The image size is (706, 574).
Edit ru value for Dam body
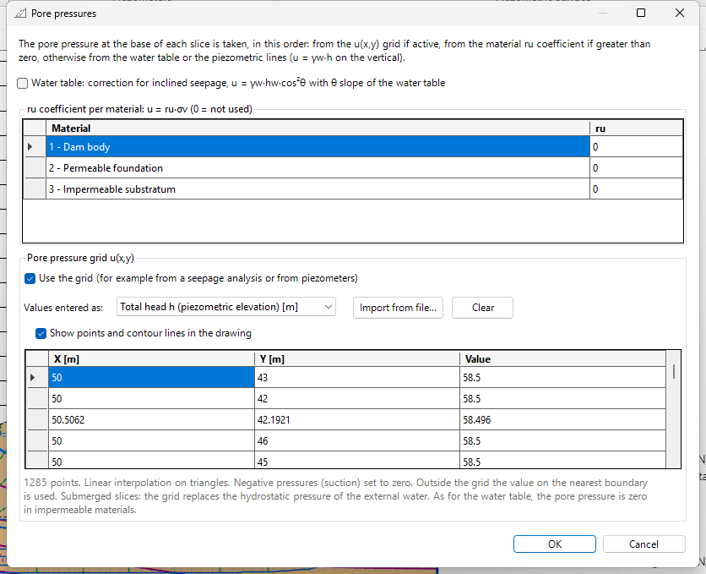[636, 146]
